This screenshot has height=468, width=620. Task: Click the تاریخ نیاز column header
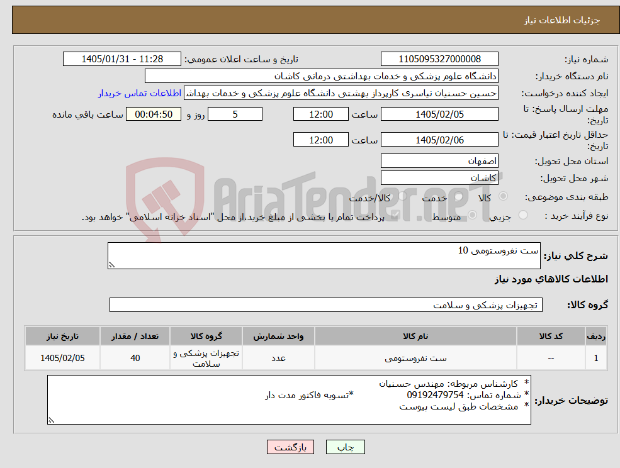pos(62,336)
